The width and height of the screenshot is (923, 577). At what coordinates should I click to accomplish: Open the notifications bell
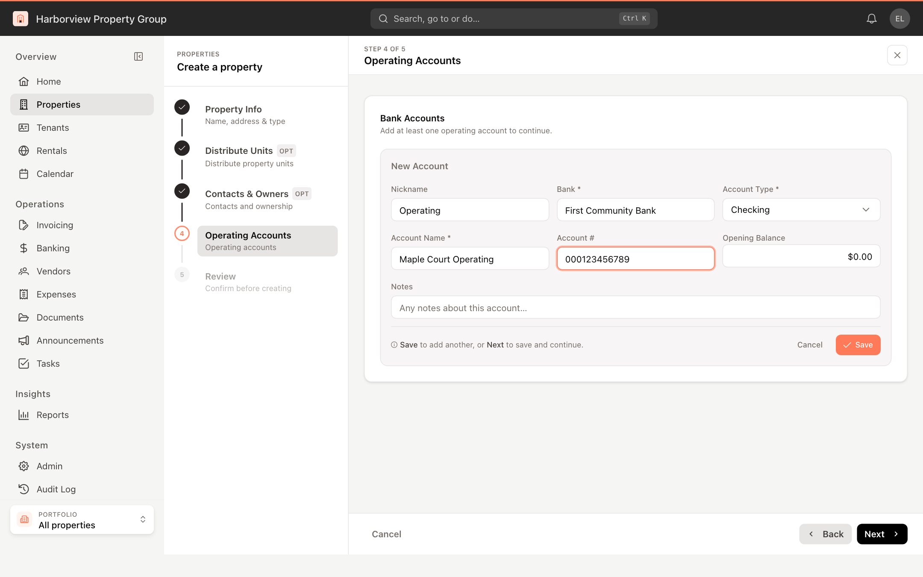(x=872, y=19)
